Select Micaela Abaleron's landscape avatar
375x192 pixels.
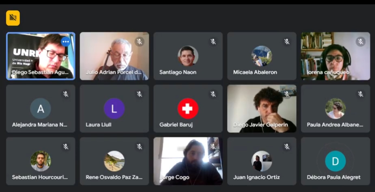(262, 56)
